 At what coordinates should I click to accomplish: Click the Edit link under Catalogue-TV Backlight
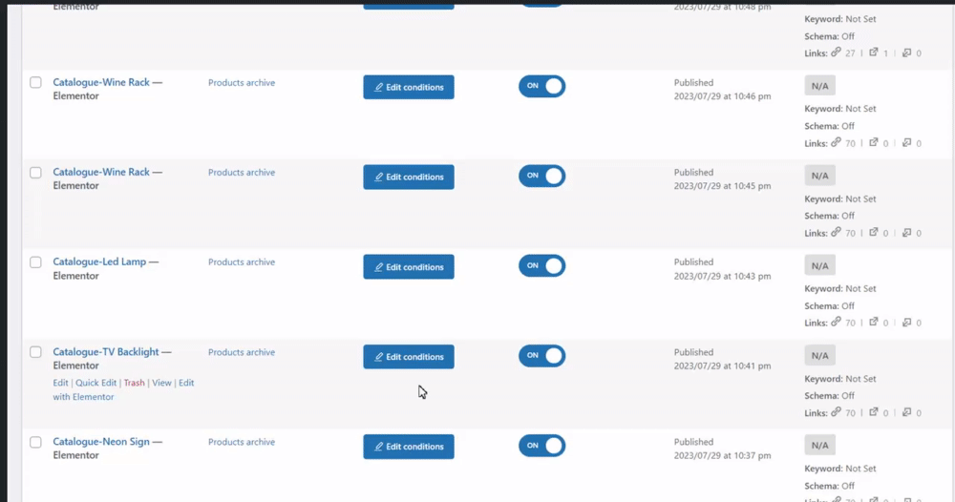60,383
